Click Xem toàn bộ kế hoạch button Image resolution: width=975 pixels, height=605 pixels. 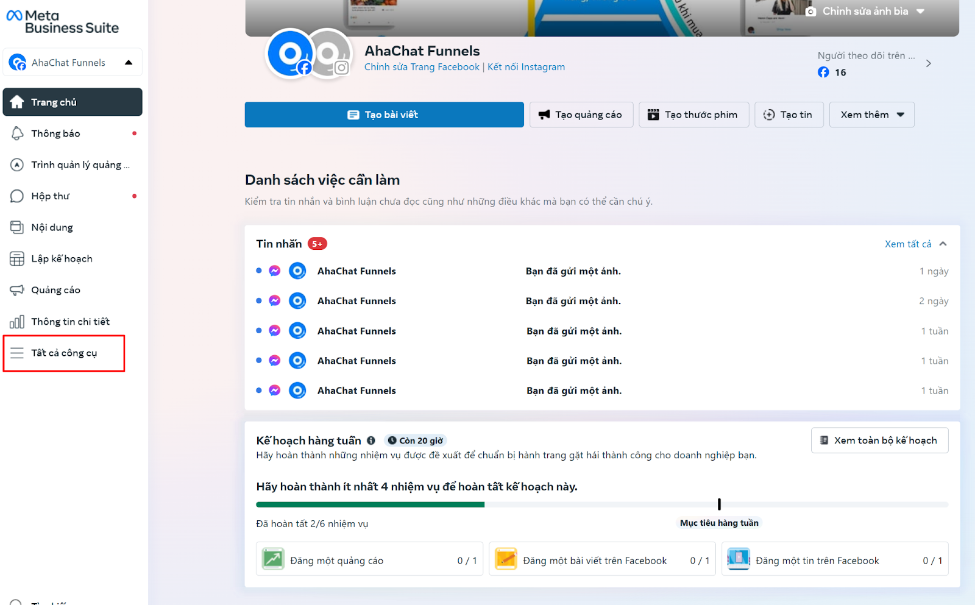click(879, 440)
